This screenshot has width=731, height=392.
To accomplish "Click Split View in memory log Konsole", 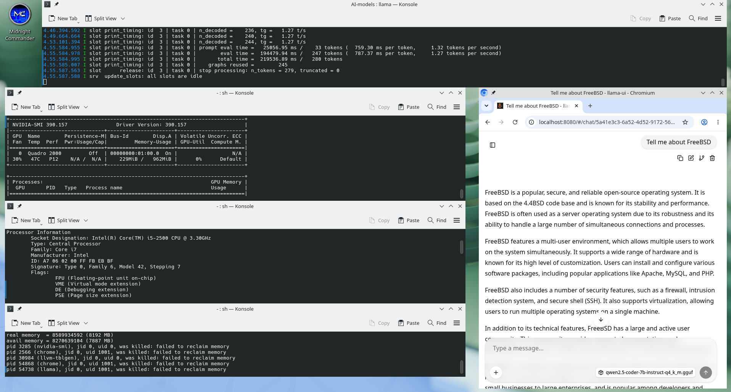I will pyautogui.click(x=64, y=323).
